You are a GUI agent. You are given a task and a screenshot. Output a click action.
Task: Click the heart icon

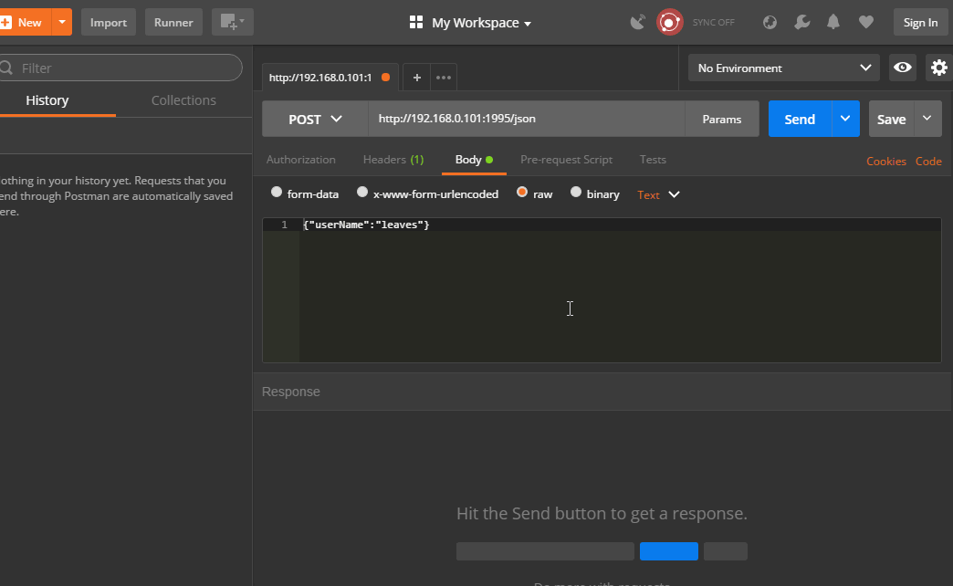[866, 23]
